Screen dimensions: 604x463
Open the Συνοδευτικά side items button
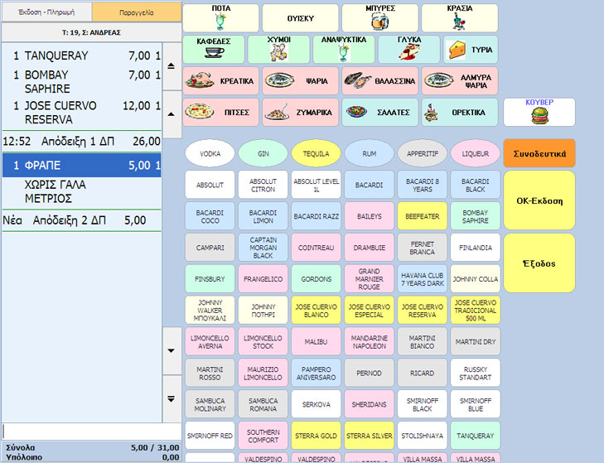coord(539,153)
